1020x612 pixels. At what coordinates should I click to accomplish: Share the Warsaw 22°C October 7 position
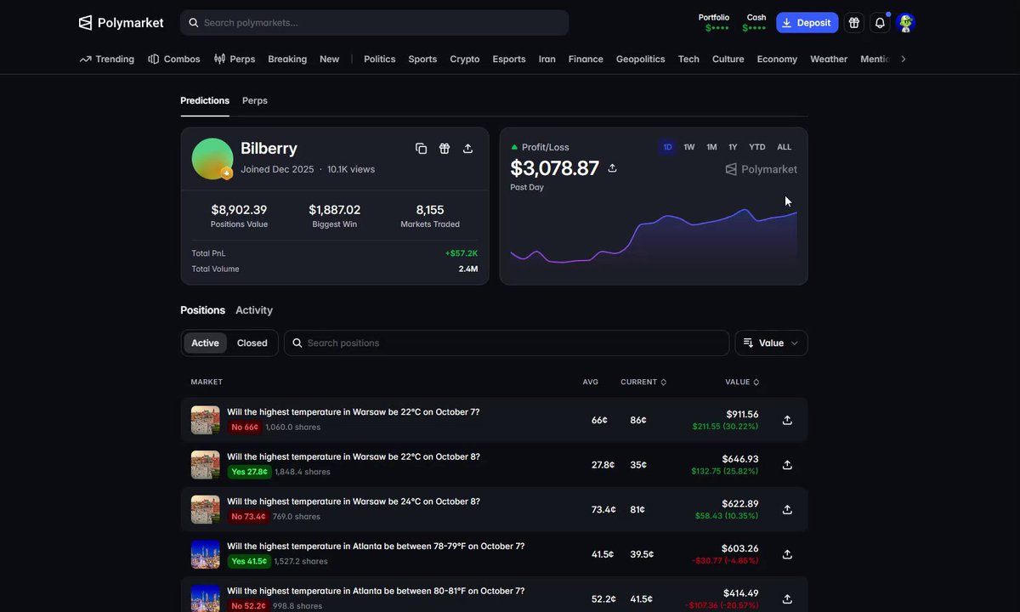[787, 420]
